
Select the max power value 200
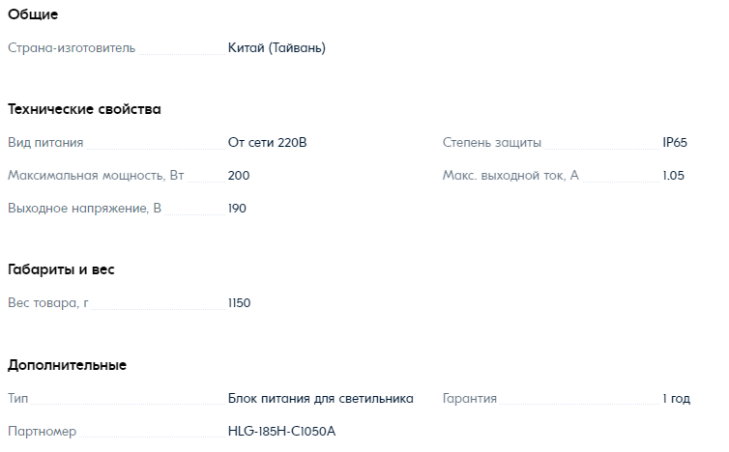(239, 176)
